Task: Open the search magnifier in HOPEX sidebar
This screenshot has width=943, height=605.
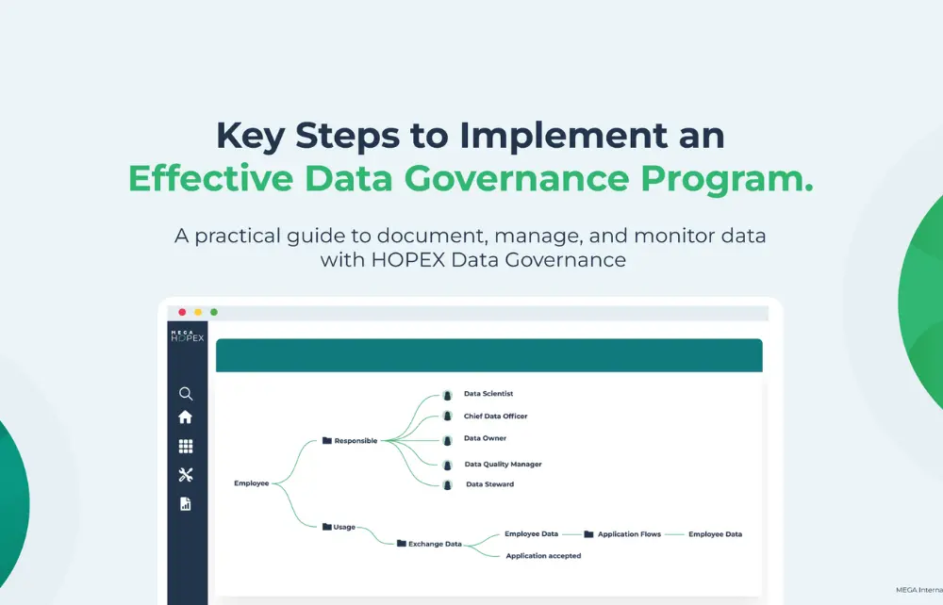Action: point(186,394)
